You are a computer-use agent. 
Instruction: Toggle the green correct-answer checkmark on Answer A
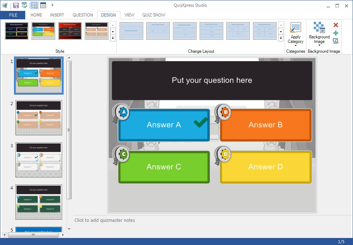(200, 122)
